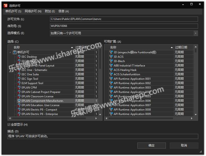Click the API Runtime Application 0008 icon
206x156 pixels.
111,110
